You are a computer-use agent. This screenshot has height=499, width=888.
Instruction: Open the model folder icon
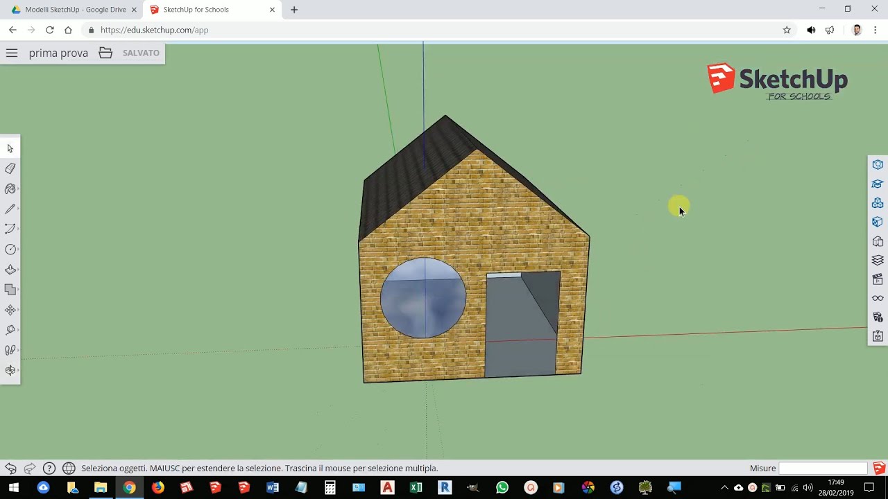(x=105, y=53)
